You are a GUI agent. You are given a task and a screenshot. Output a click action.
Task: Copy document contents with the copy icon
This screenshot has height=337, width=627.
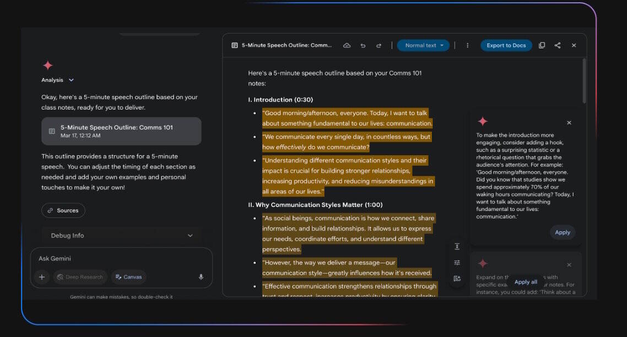coord(542,45)
